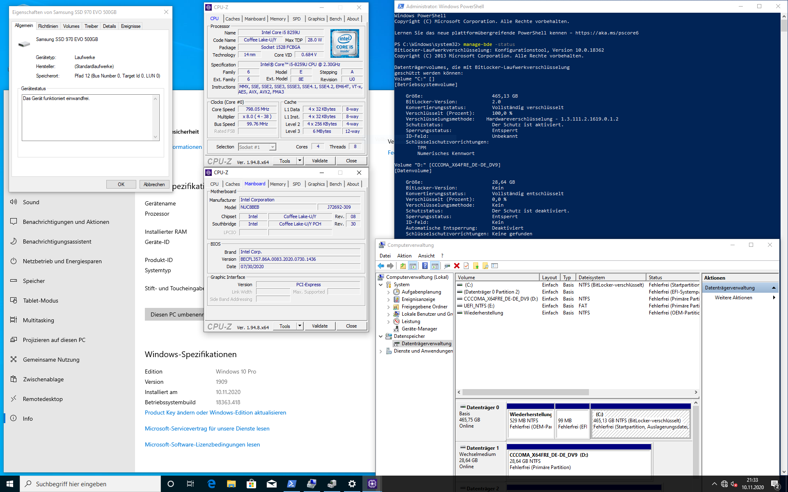This screenshot has height=492, width=788.
Task: Click the Sound icon in Settings sidebar
Action: tap(14, 202)
